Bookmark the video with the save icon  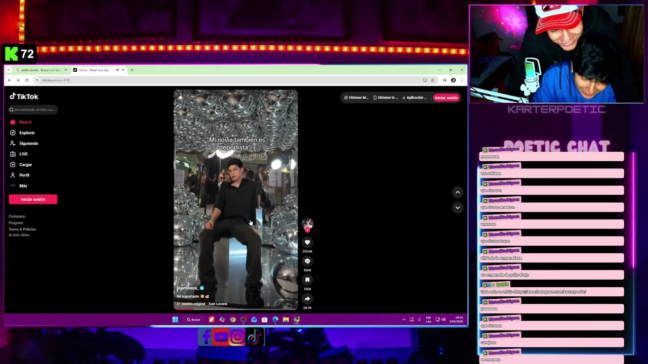pyautogui.click(x=307, y=280)
